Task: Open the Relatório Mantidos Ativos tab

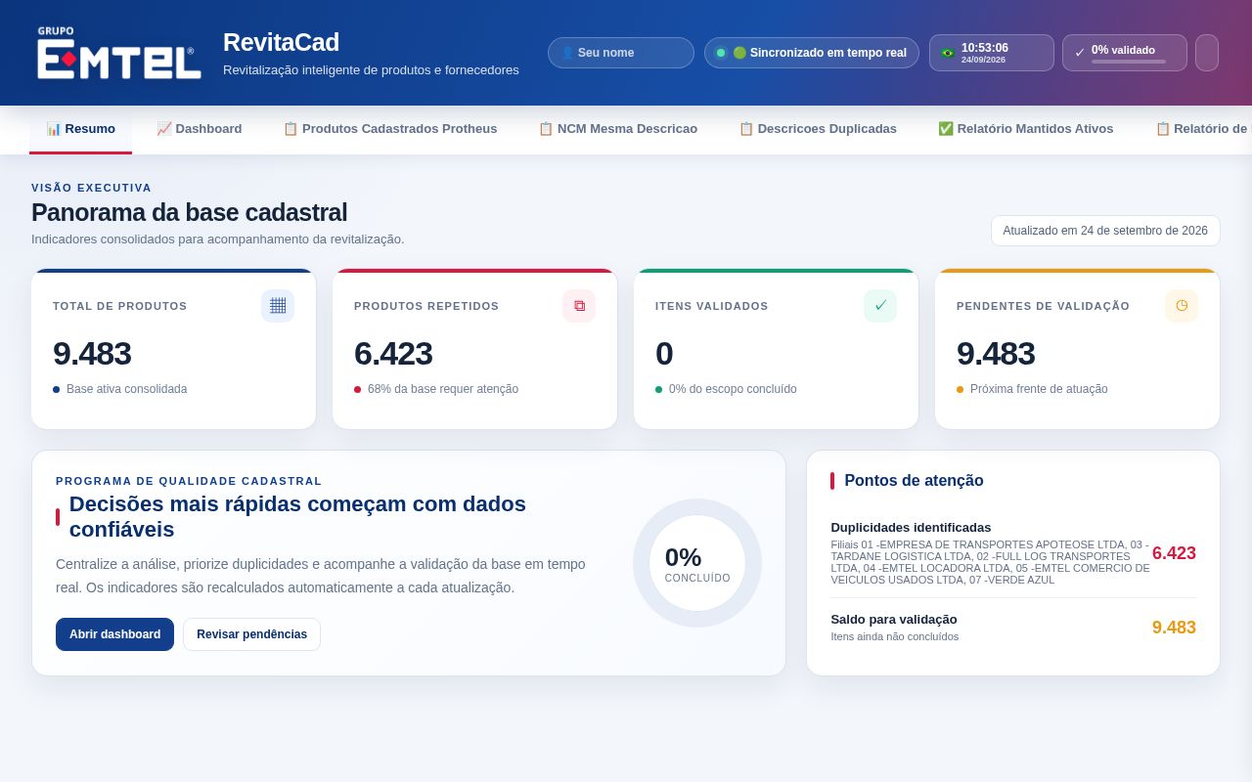Action: click(1026, 129)
